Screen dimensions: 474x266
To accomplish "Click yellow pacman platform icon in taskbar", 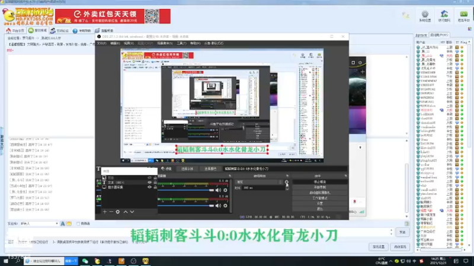I will 97,261.
